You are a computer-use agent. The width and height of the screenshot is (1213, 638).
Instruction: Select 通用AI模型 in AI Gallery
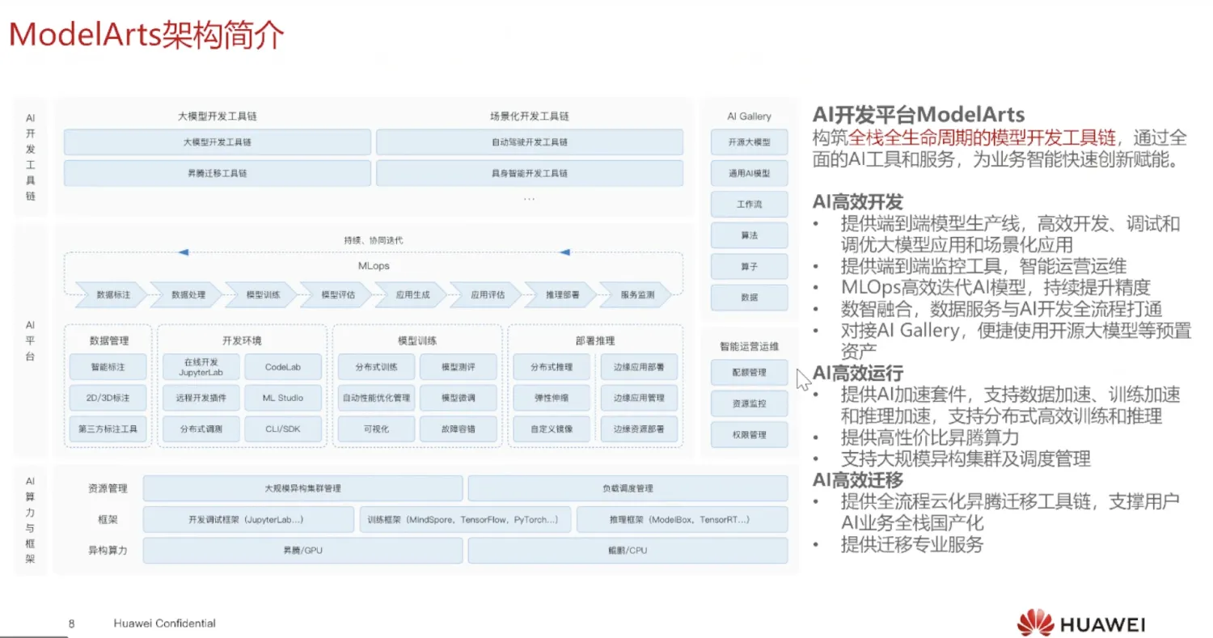click(x=750, y=174)
